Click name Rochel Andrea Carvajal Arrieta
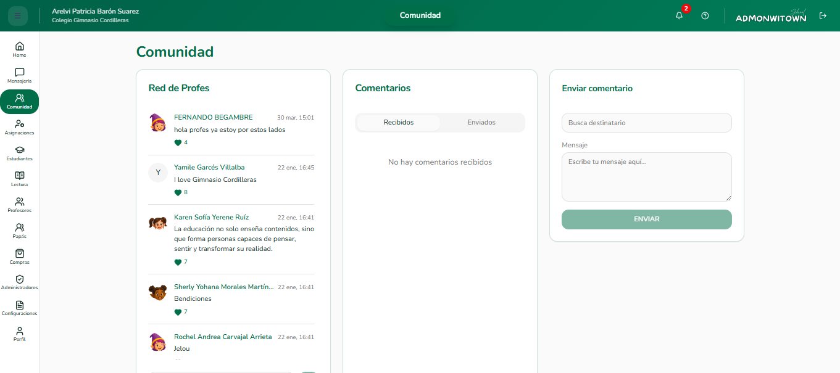The image size is (840, 373). coord(223,337)
